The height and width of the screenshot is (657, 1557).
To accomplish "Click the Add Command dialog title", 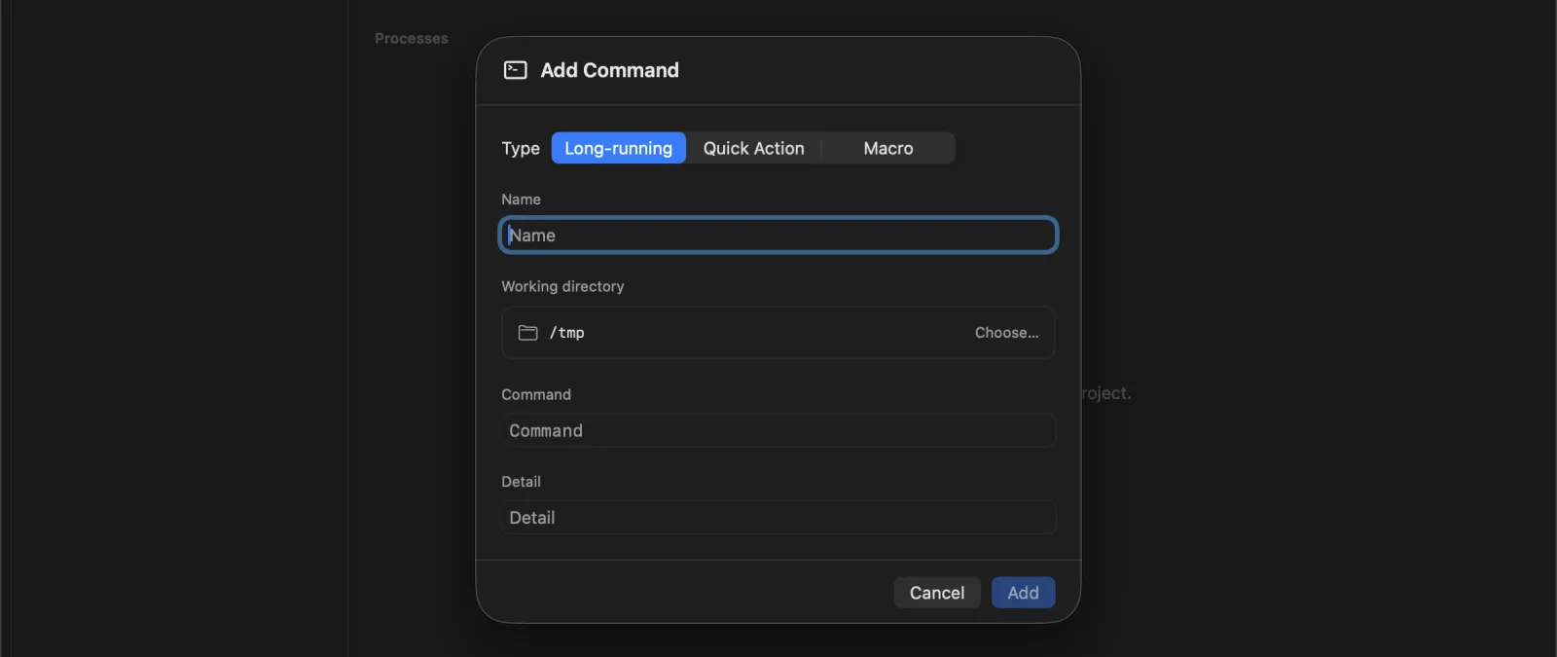I will [610, 70].
